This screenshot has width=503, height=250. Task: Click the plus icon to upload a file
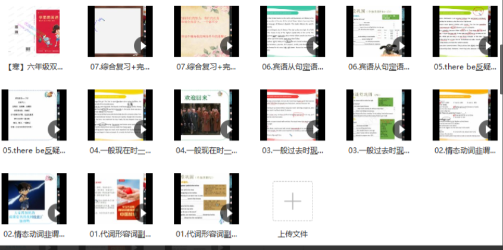292,201
